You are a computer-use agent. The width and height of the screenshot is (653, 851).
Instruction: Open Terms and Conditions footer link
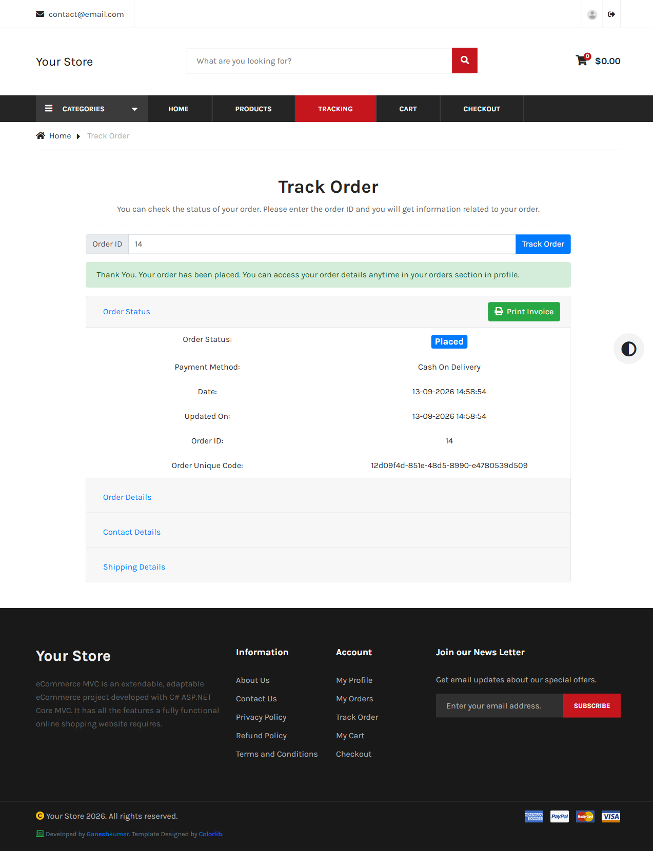(x=277, y=754)
